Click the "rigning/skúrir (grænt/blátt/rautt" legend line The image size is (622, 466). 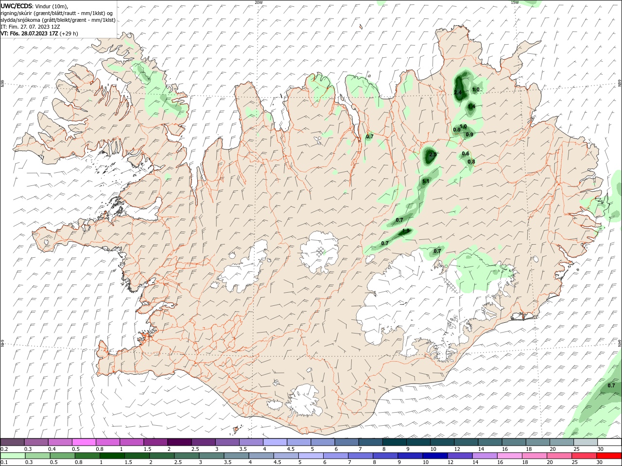click(57, 13)
